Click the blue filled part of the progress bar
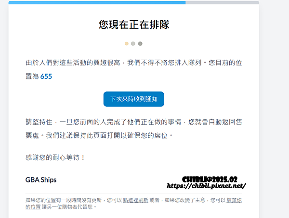 click(x=97, y=2)
